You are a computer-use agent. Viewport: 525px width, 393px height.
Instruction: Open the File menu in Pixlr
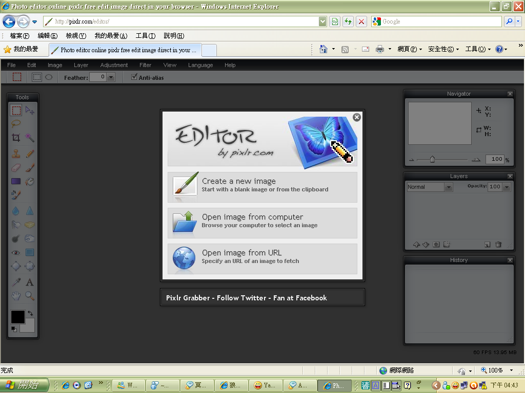click(x=11, y=65)
